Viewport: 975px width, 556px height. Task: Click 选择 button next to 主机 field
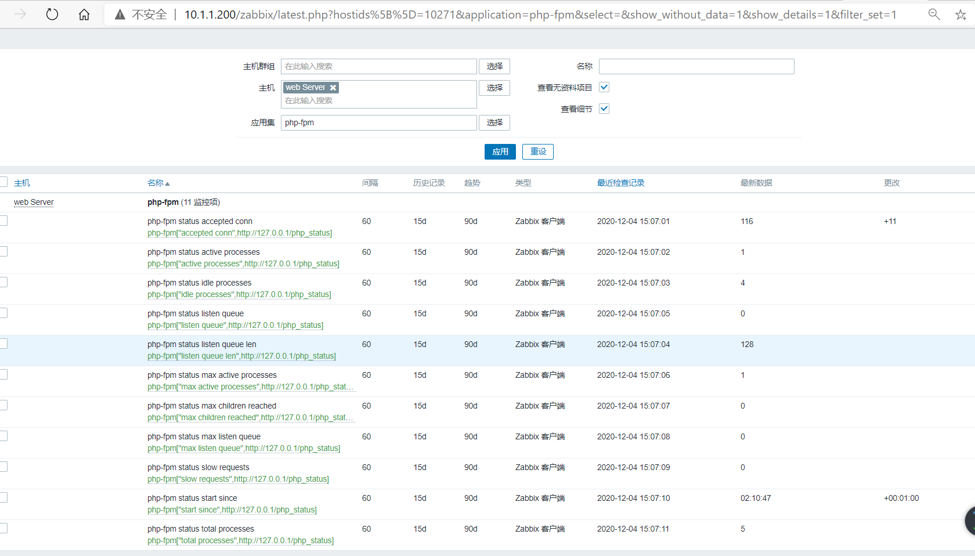494,88
